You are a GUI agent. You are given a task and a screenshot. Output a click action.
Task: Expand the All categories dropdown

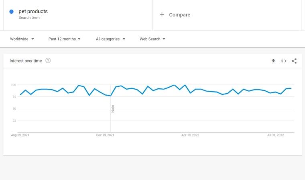tap(110, 39)
